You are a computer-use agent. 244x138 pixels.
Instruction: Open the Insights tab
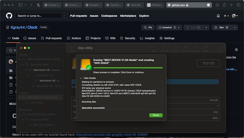(147, 38)
